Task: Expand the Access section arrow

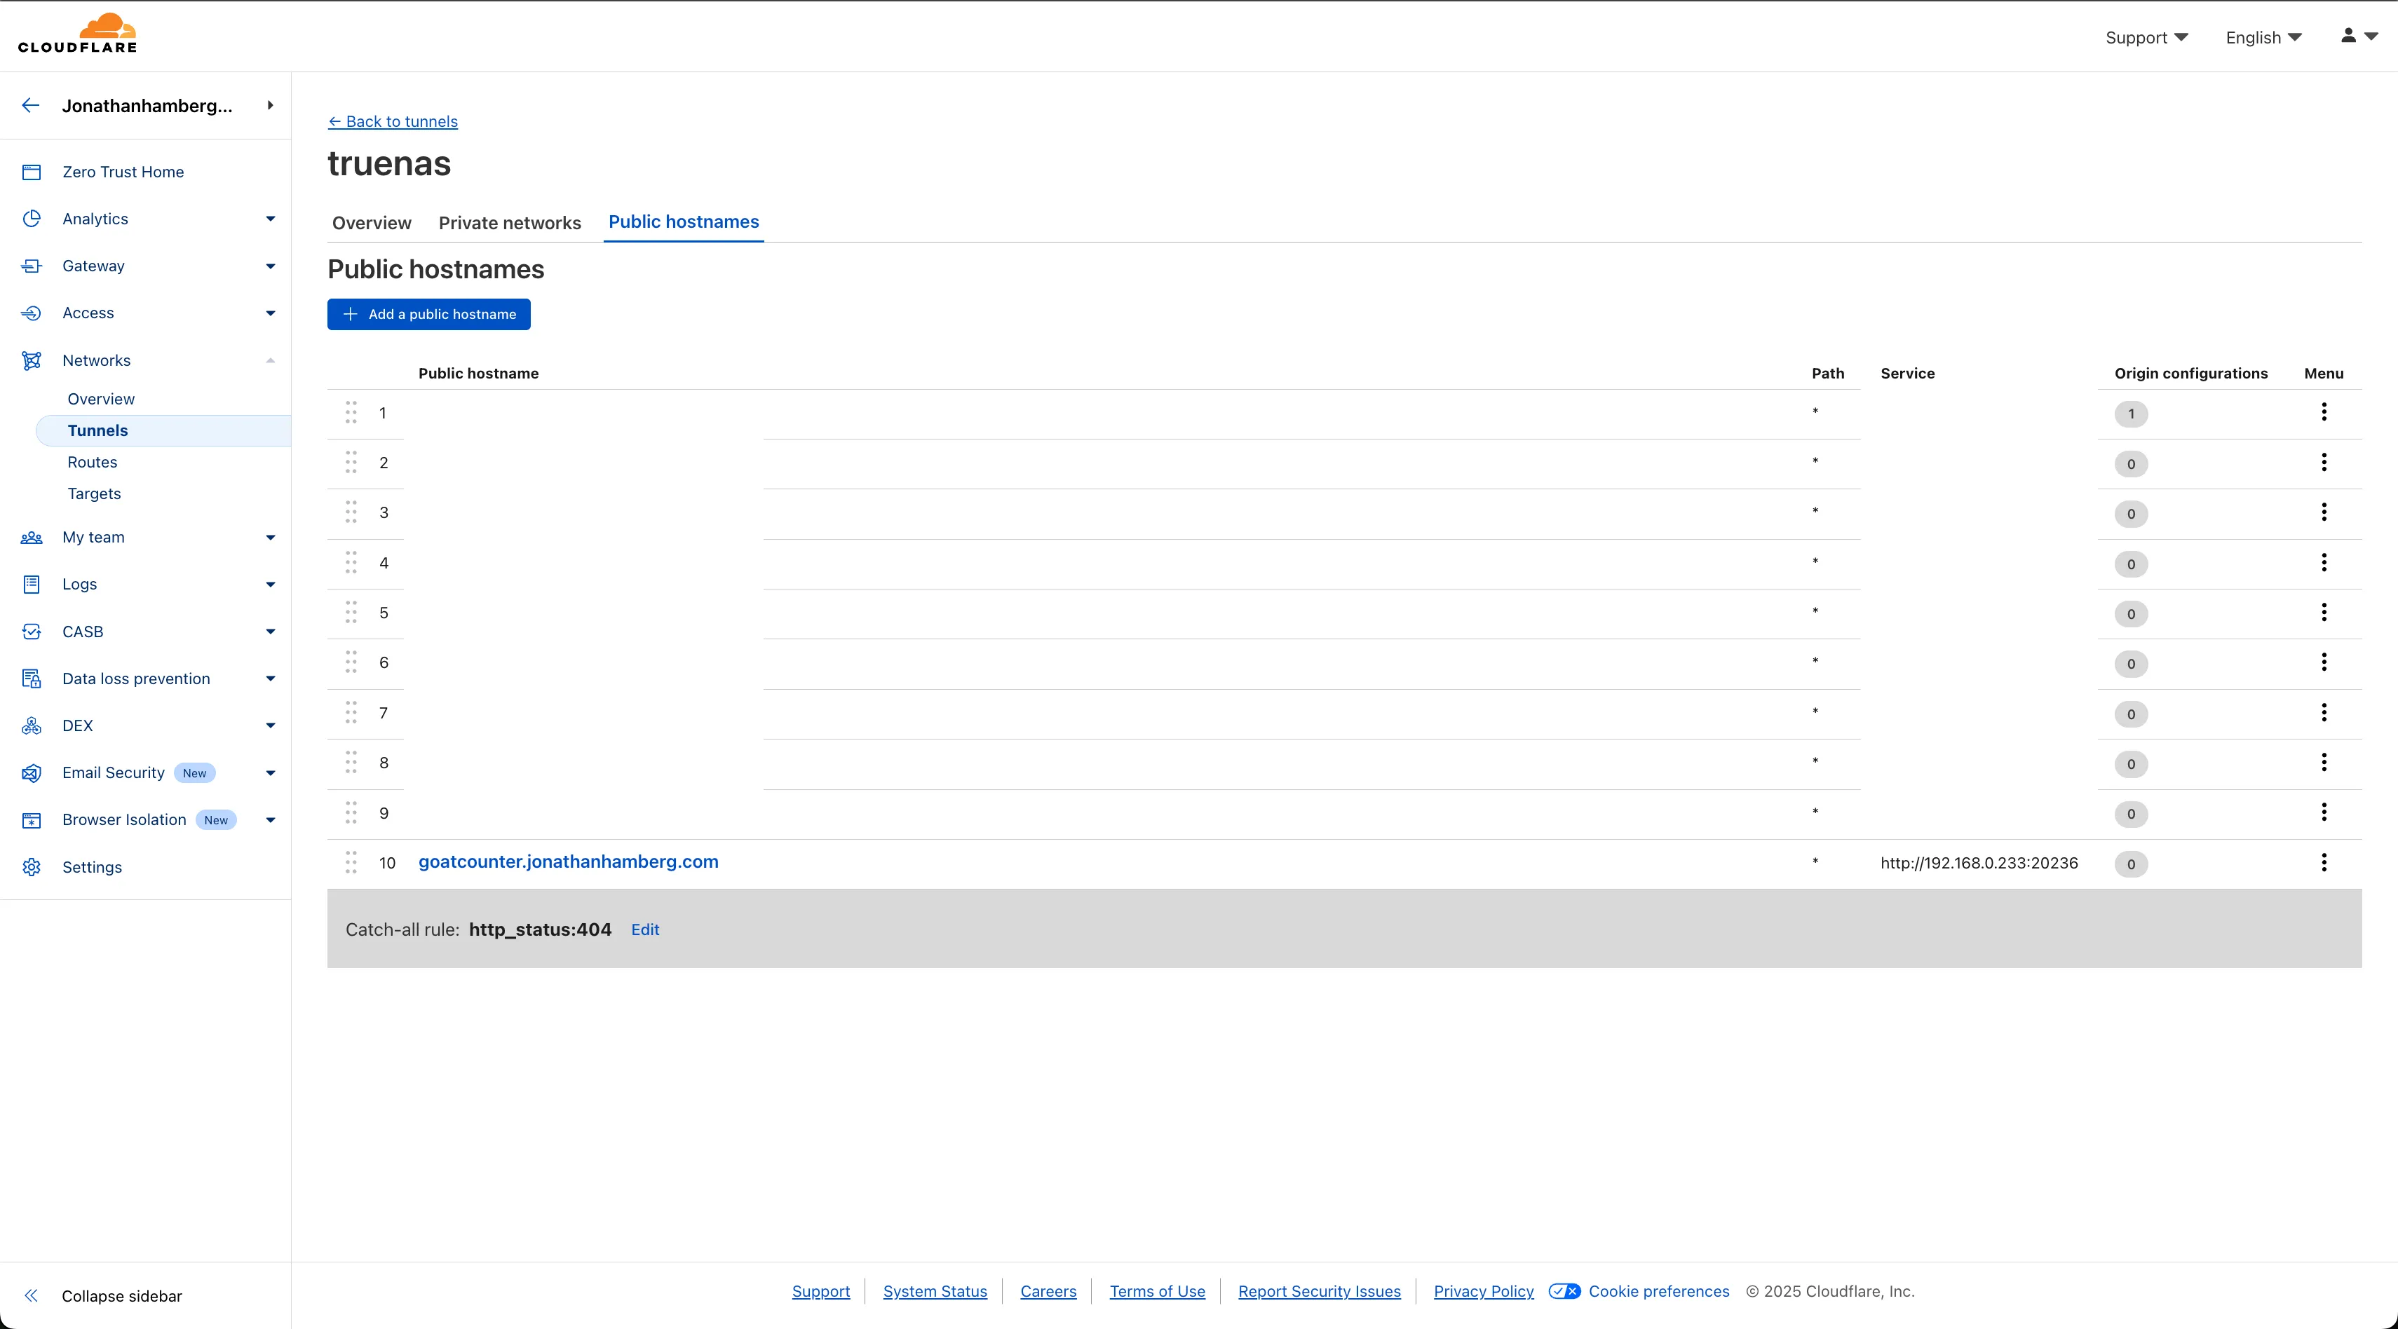Action: (271, 313)
